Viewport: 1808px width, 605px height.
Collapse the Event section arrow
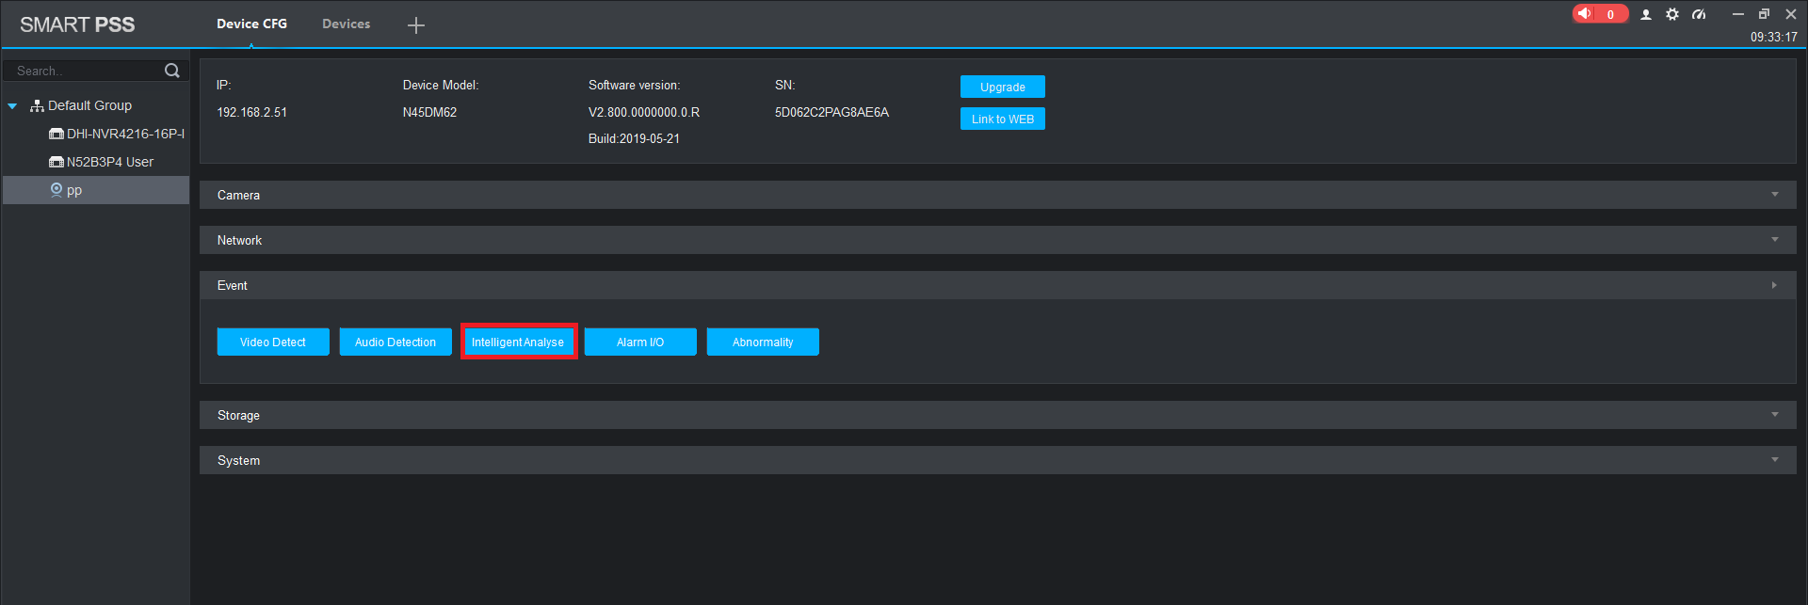pos(1775,285)
